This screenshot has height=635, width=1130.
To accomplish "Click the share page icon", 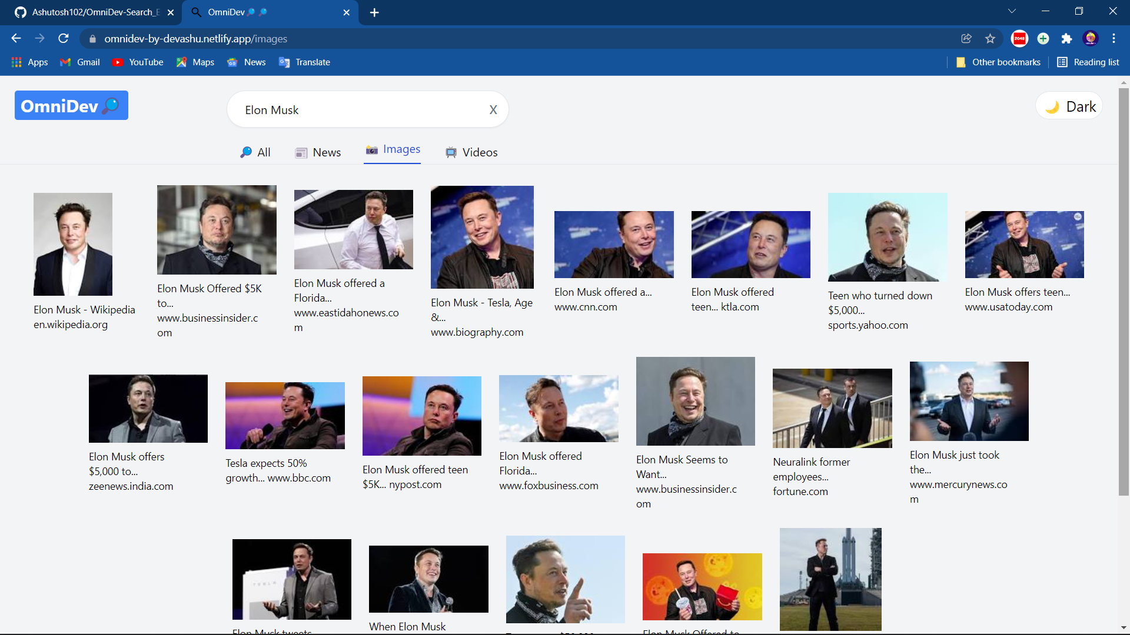I will pyautogui.click(x=966, y=39).
